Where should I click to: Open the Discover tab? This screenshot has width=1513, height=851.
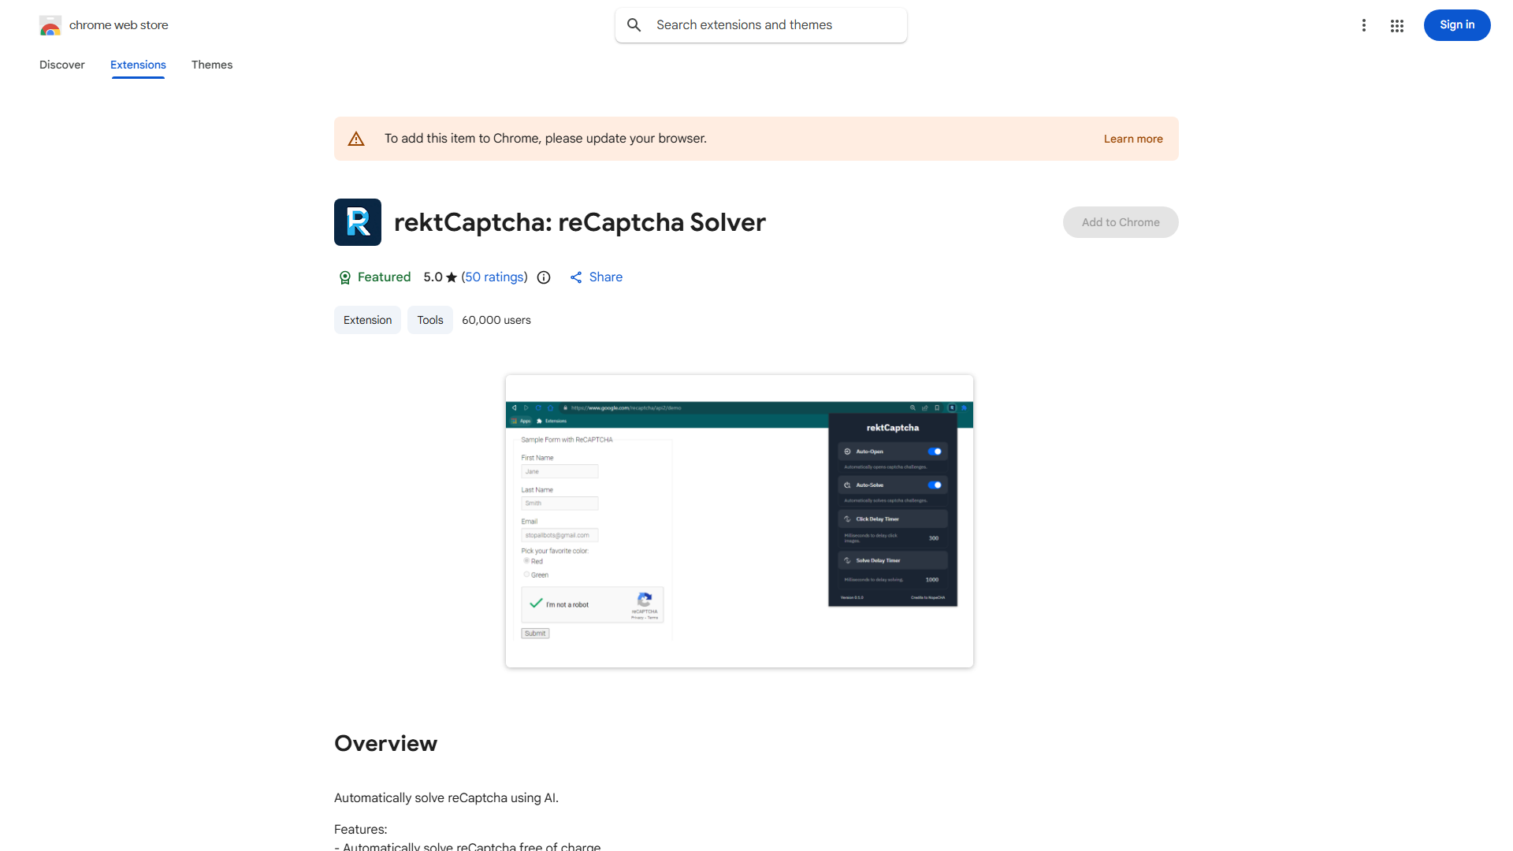click(61, 65)
